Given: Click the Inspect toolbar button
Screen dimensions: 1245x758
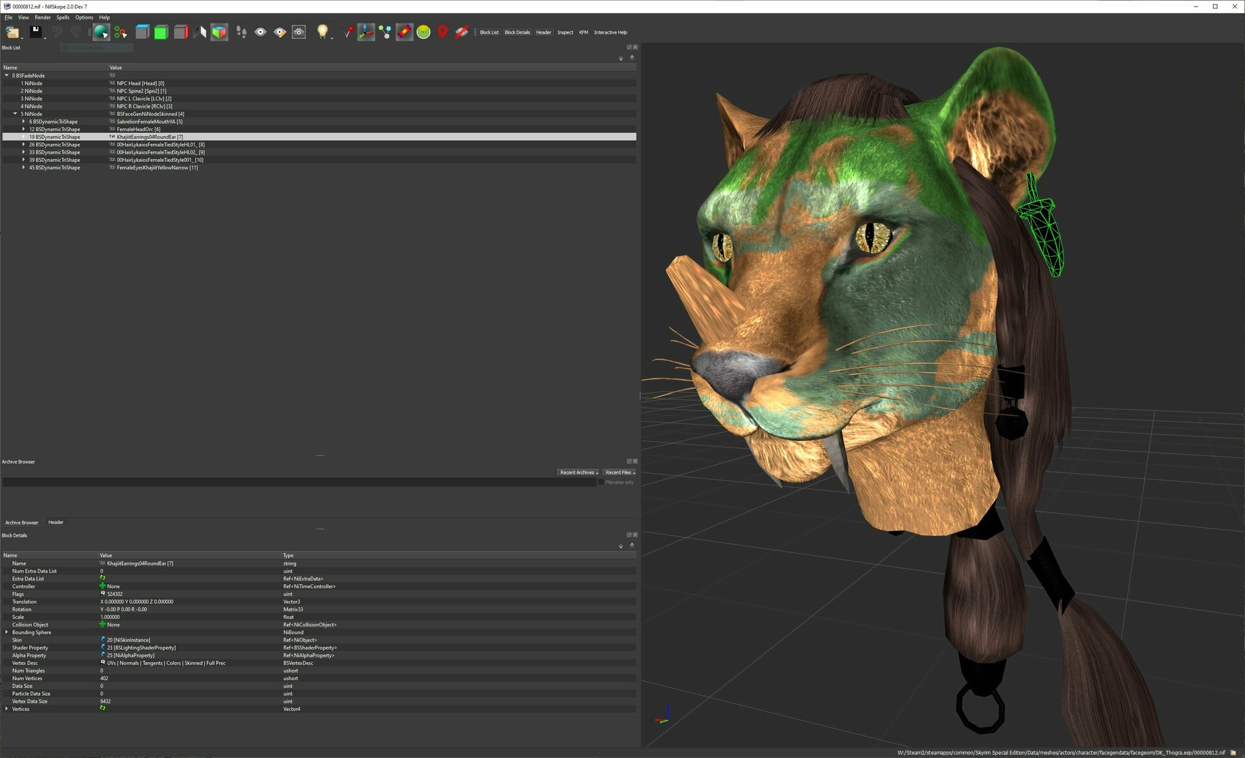Looking at the screenshot, I should [x=565, y=32].
